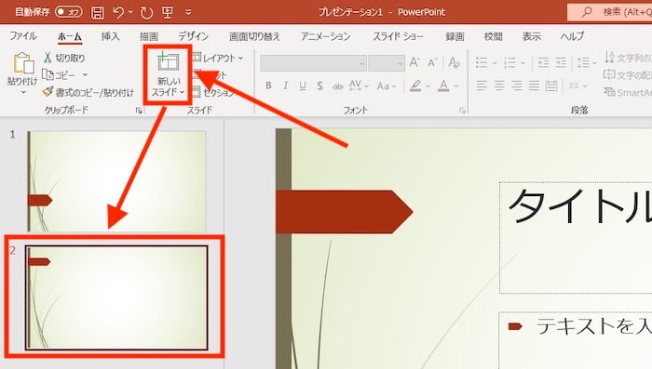
Task: Toggle Underline formatting
Action: tap(303, 86)
